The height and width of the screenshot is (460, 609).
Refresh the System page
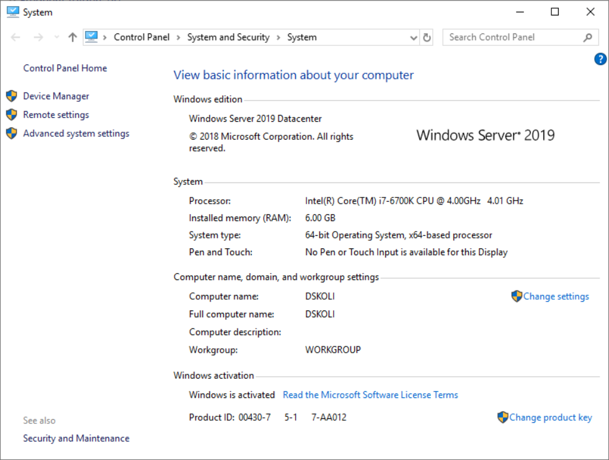tap(427, 37)
